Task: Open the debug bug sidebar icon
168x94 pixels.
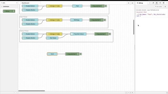Action: [157, 3]
